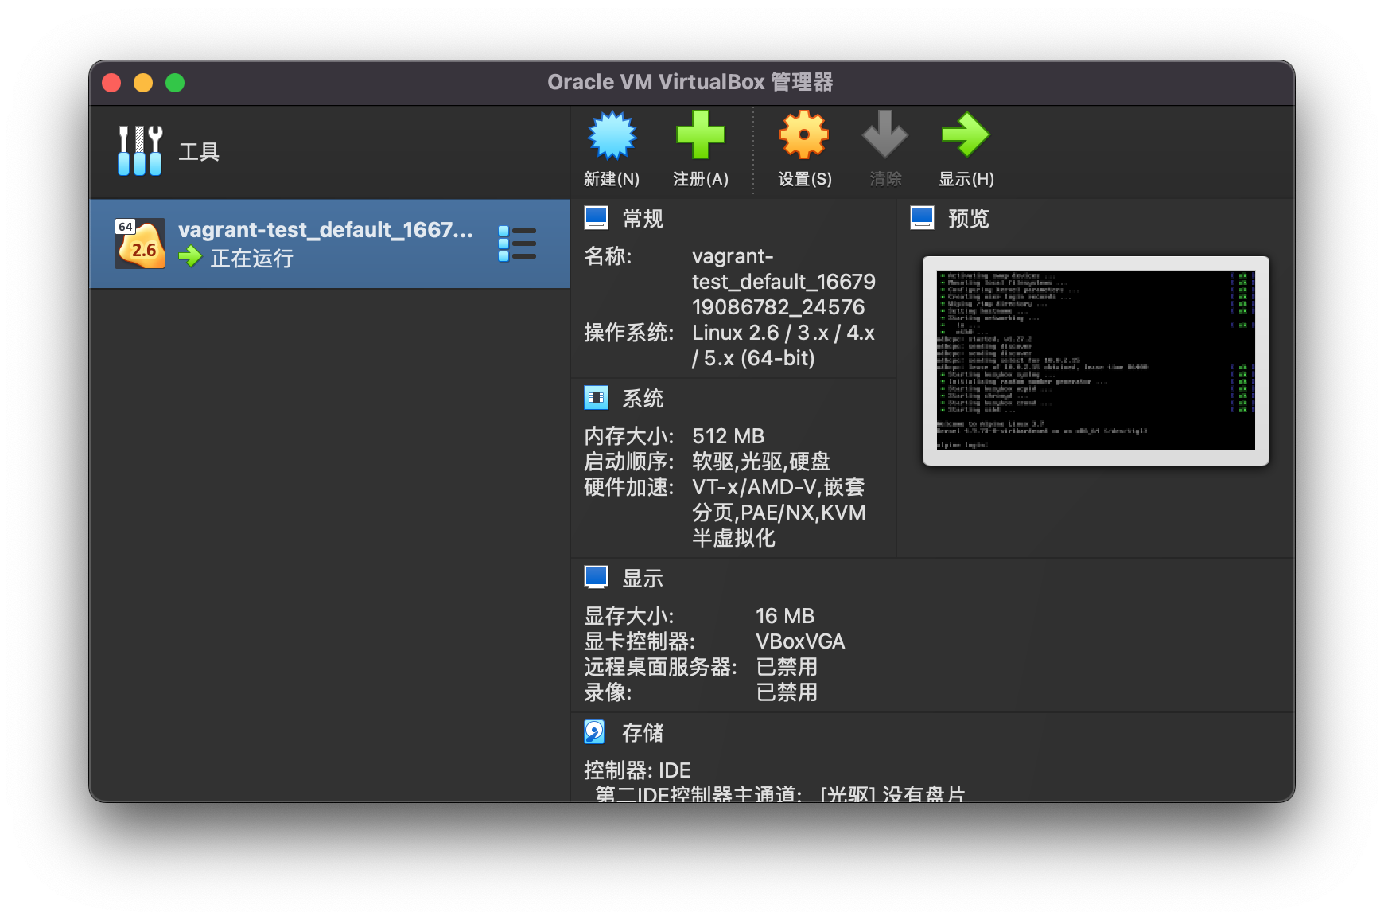Click the 启动顺序 label
Image resolution: width=1384 pixels, height=920 pixels.
point(628,462)
